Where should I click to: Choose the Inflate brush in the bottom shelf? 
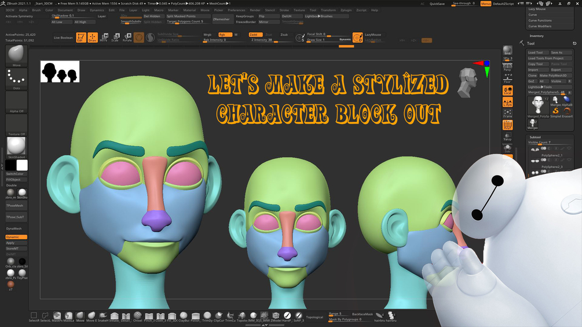[x=114, y=317]
